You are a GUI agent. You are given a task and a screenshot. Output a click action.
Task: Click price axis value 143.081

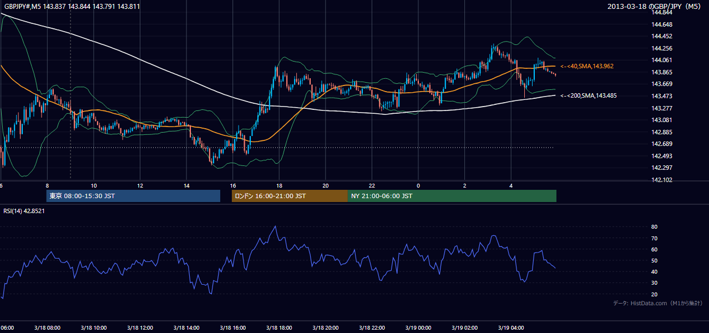tap(662, 120)
